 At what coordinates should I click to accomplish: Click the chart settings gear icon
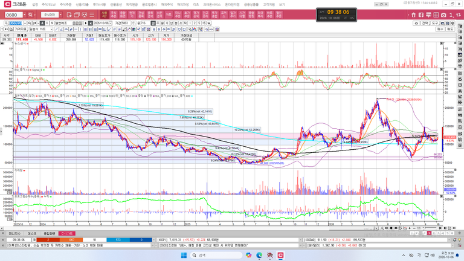click(x=453, y=23)
